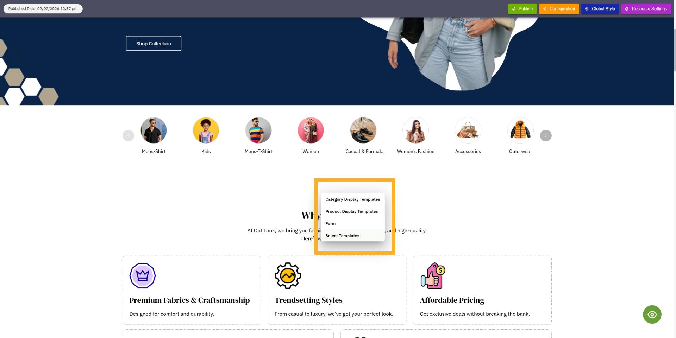Select the Form menu entry
The width and height of the screenshot is (676, 338).
click(x=330, y=223)
